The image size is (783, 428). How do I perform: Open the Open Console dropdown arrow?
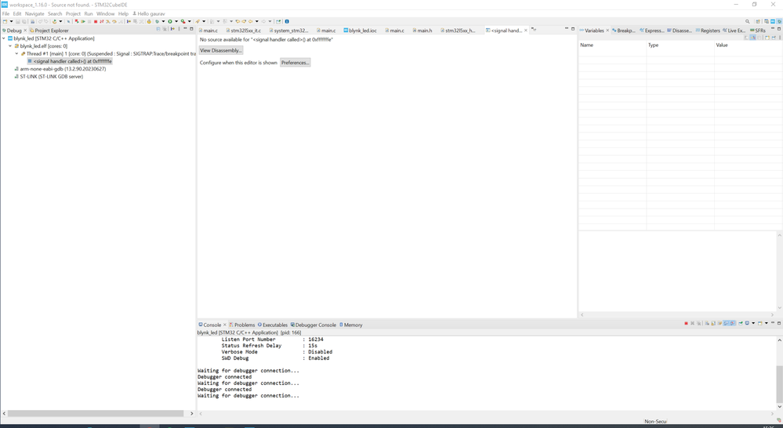[766, 323]
